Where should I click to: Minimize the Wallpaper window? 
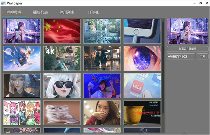click(x=195, y=3)
